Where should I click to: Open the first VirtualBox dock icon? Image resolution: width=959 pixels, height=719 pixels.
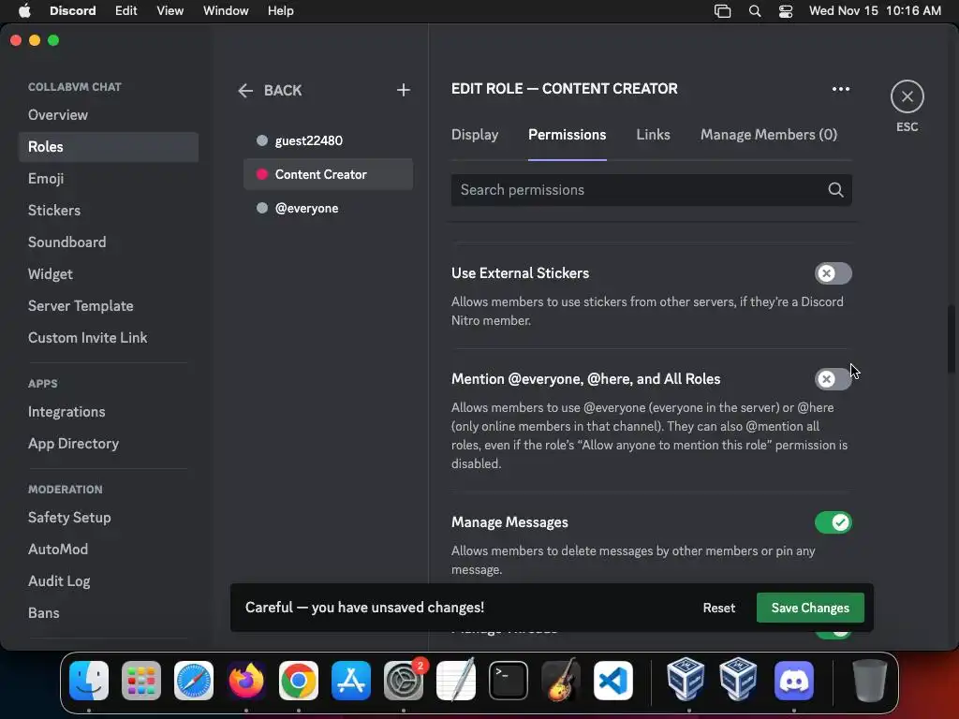(686, 680)
